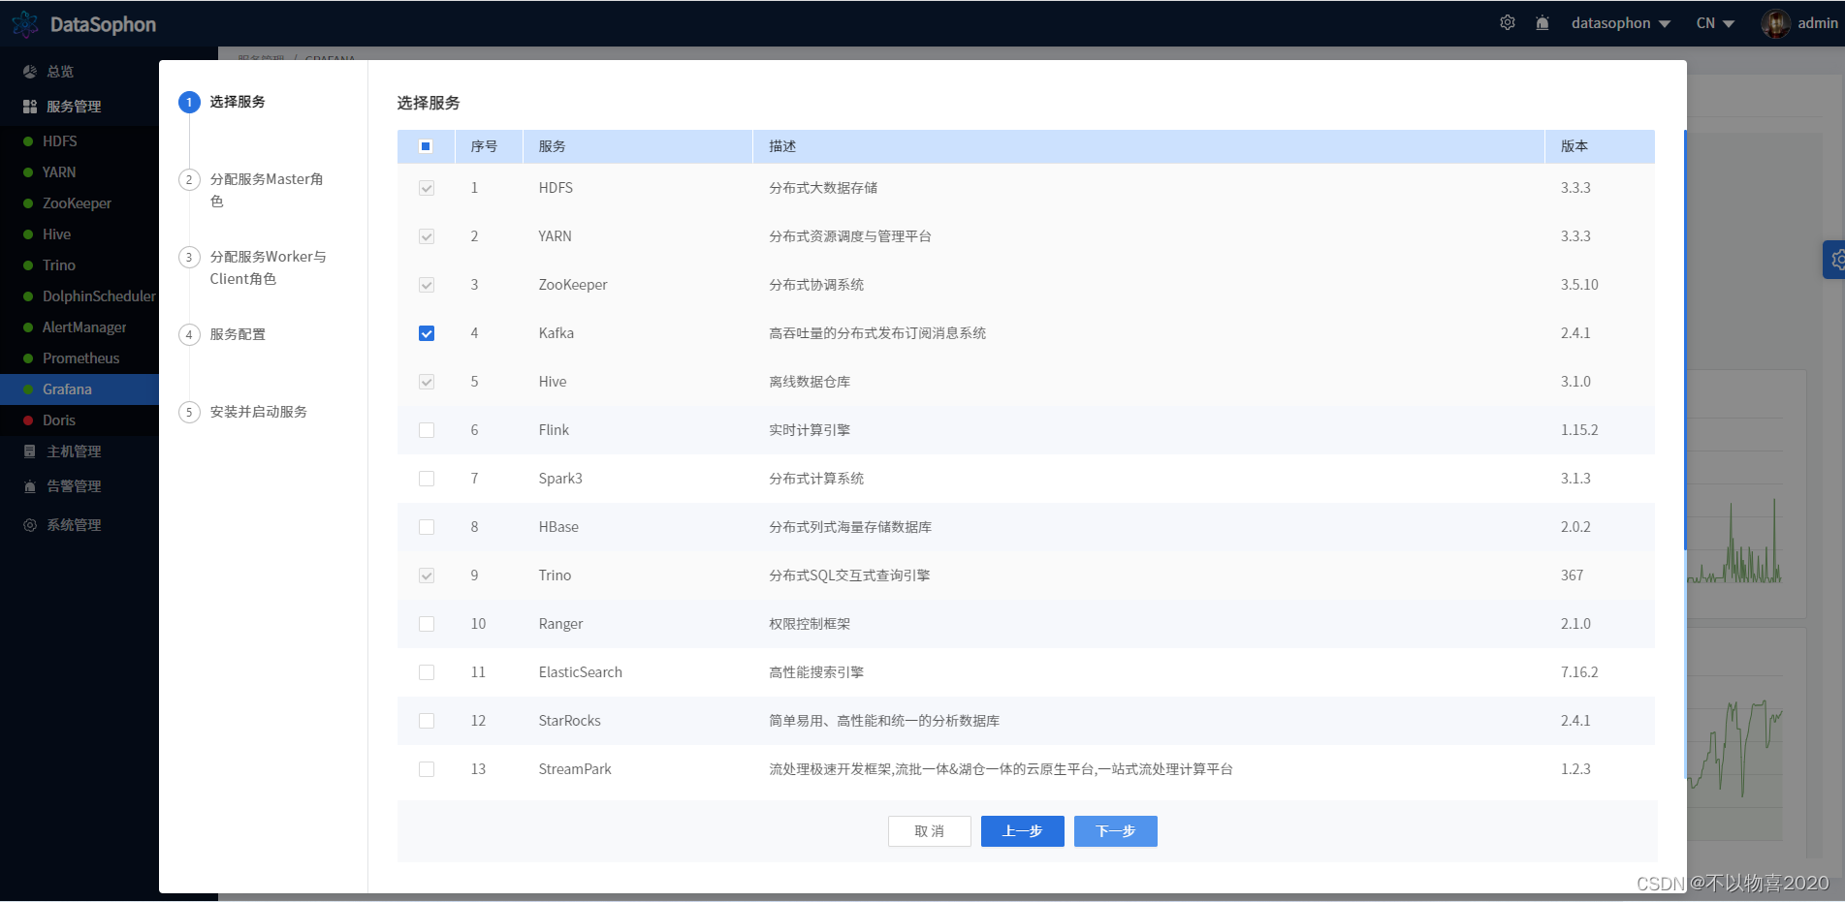This screenshot has width=1845, height=902.
Task: Click the 告警管理 sidebar icon
Action: point(30,486)
